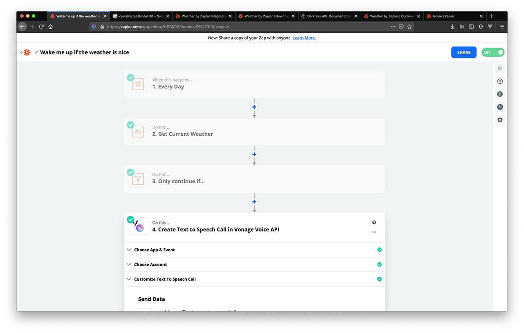
Task: Click the Zapier logo home icon
Action: coord(27,52)
